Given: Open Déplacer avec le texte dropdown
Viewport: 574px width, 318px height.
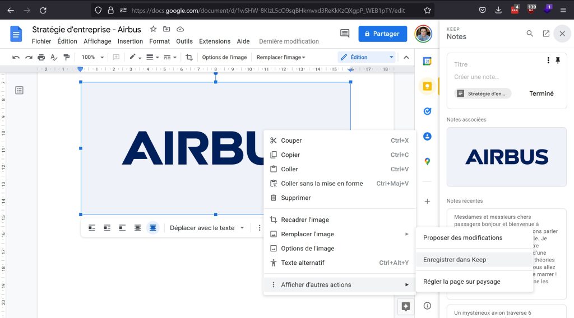Looking at the screenshot, I should click(x=207, y=228).
